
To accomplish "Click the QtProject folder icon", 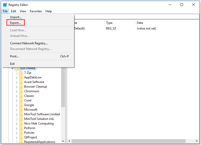I will 21,137.
